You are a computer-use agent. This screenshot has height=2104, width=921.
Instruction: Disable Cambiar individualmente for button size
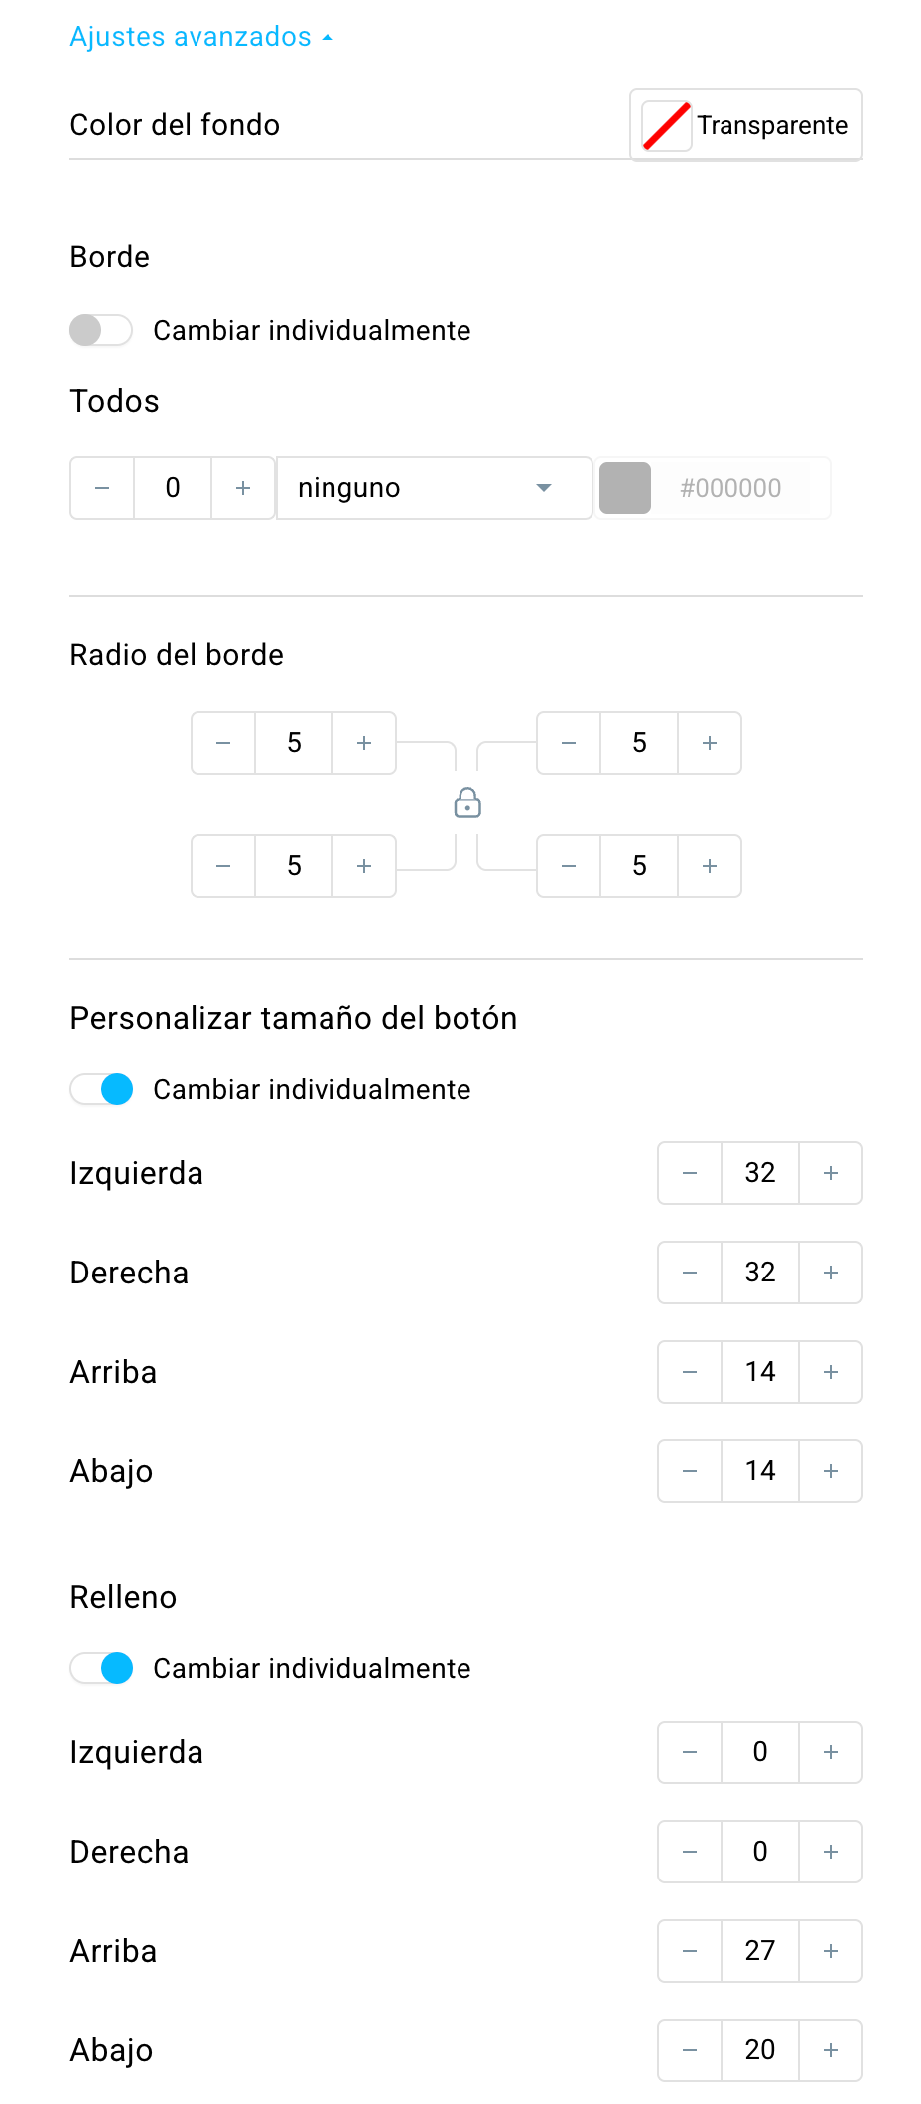click(x=101, y=1089)
